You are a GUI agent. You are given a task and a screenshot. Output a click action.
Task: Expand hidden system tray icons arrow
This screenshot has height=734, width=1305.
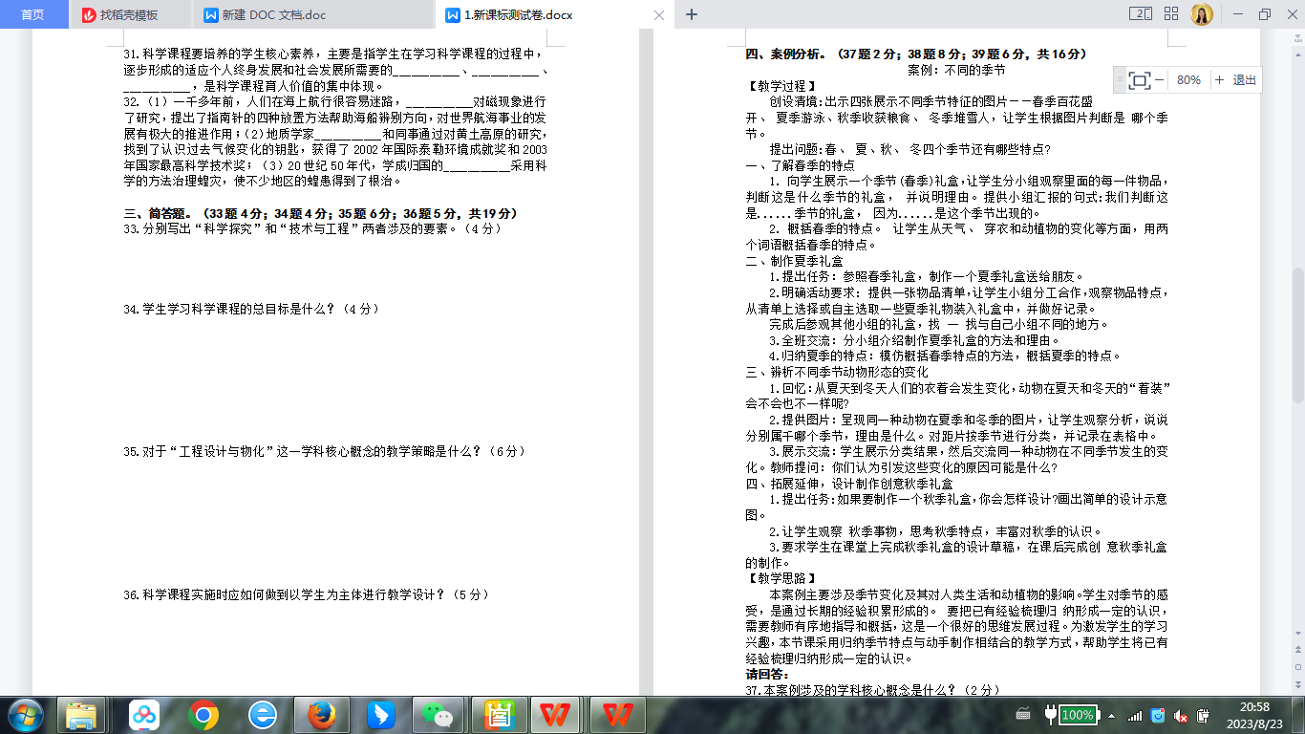tap(1111, 714)
